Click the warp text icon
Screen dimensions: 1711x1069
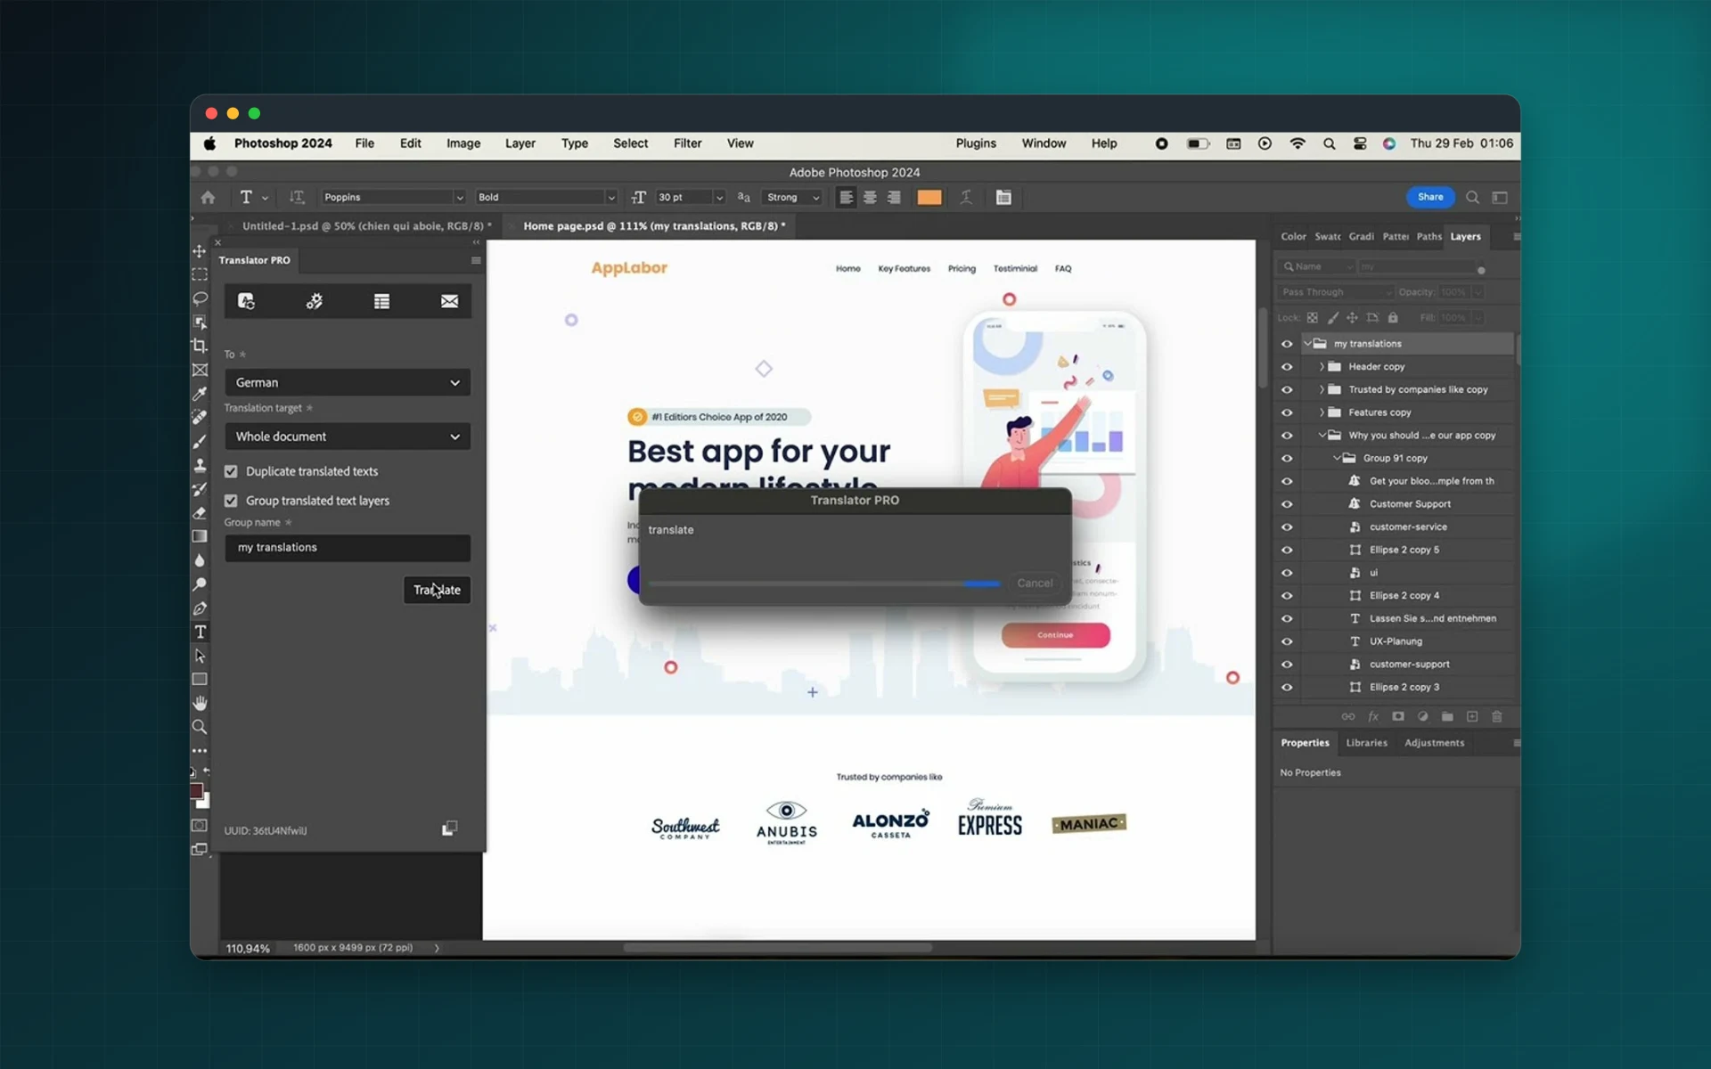[x=966, y=197]
